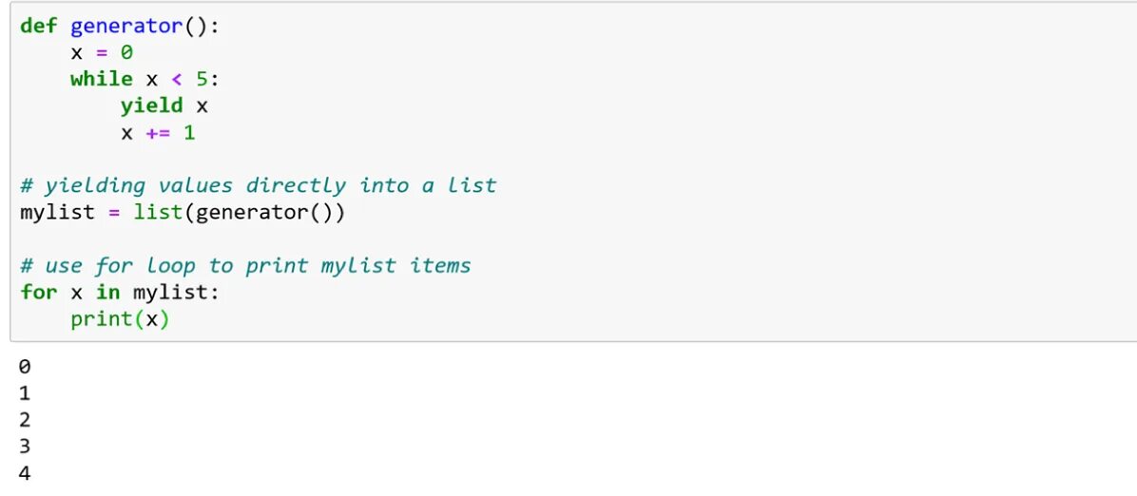Click "mylist" in the assignment statement
This screenshot has height=496, width=1137.
pyautogui.click(x=58, y=213)
